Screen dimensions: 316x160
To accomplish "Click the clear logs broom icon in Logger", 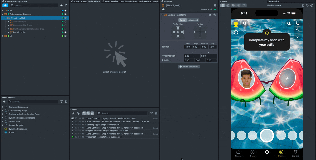I will [73, 113].
